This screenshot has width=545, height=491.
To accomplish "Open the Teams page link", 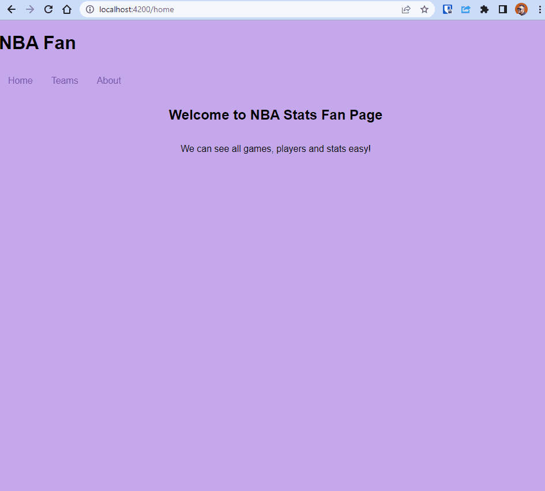I will 65,80.
